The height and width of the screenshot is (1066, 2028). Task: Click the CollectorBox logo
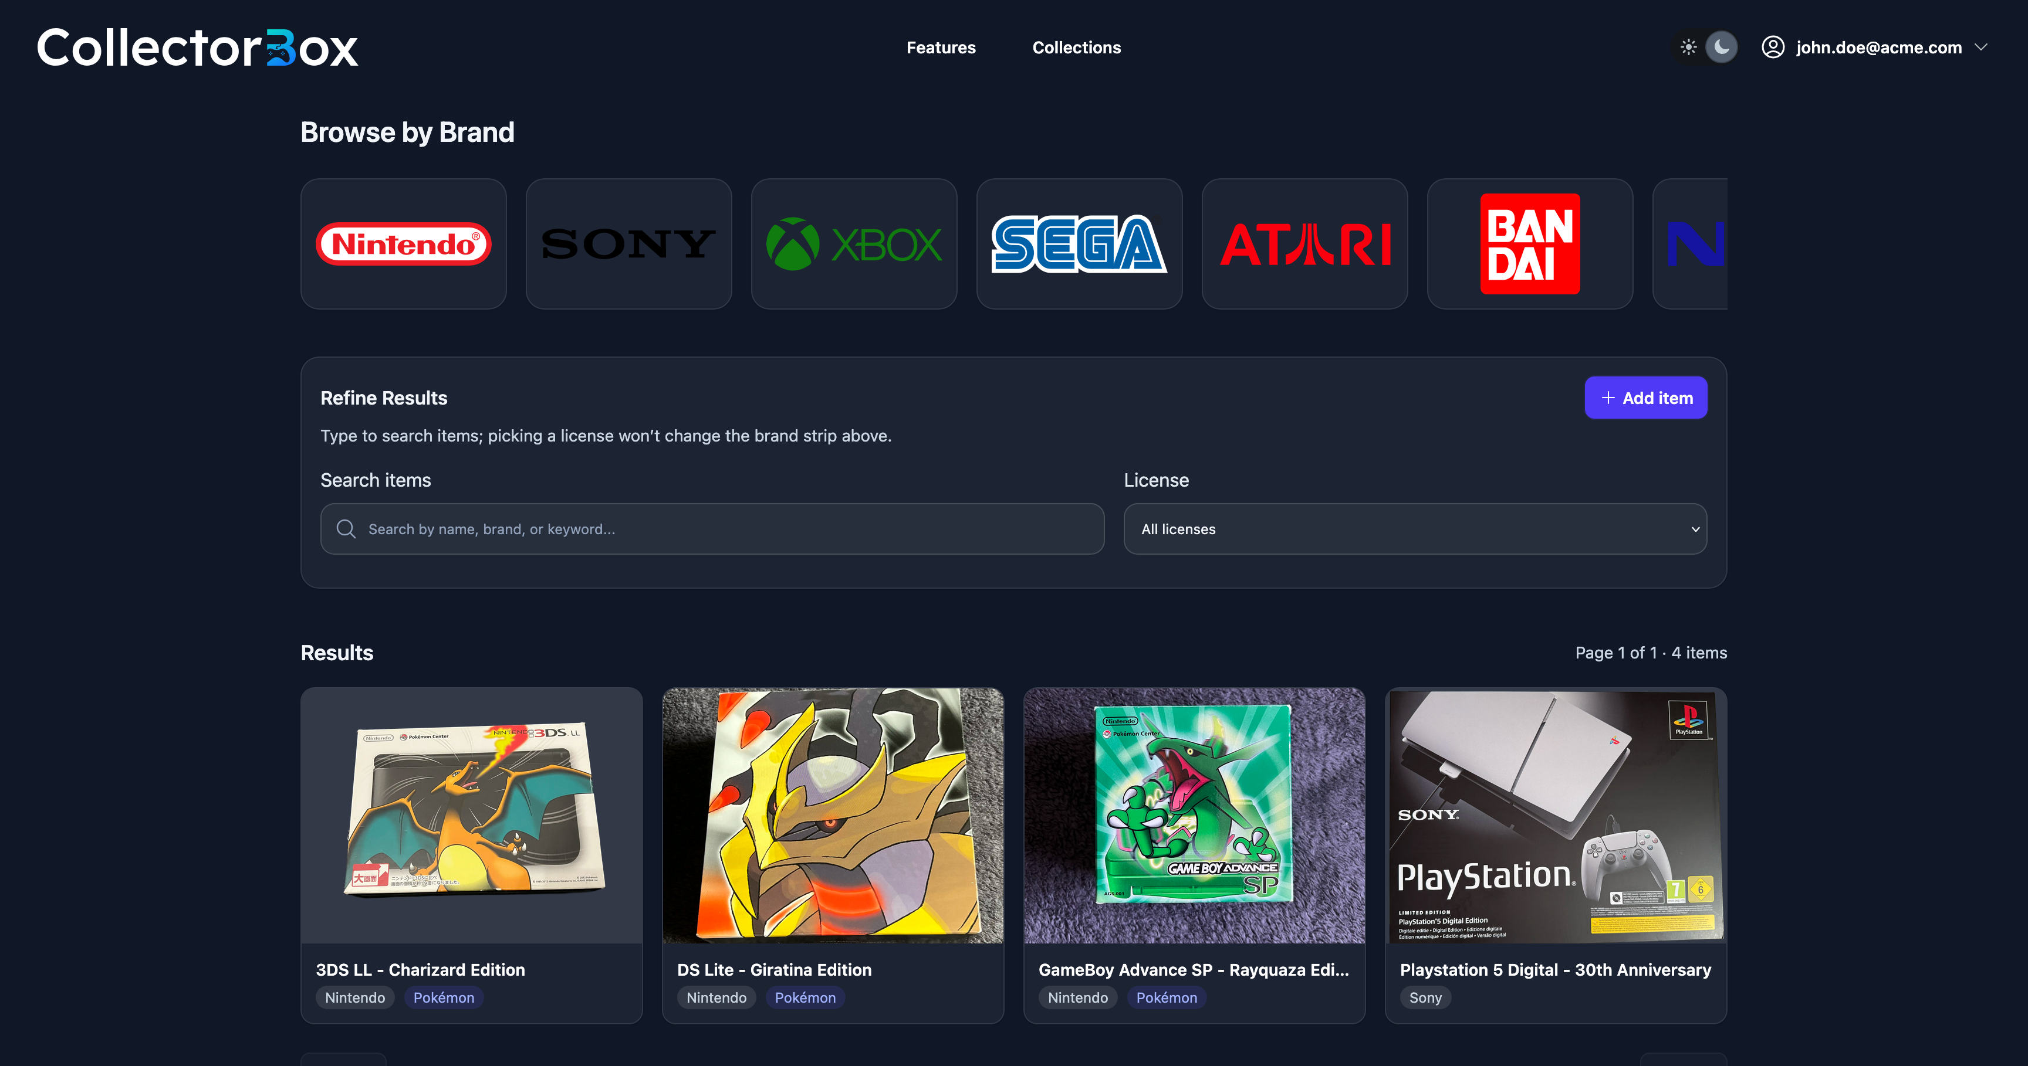pyautogui.click(x=198, y=48)
